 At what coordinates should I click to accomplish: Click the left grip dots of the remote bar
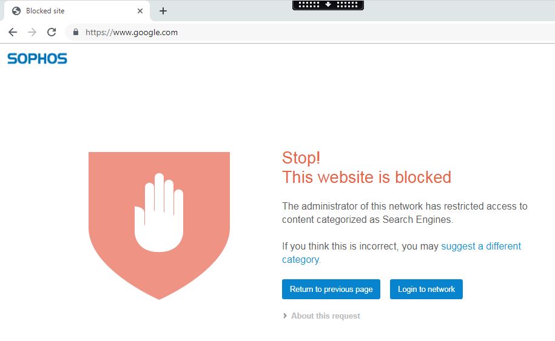[x=309, y=4]
